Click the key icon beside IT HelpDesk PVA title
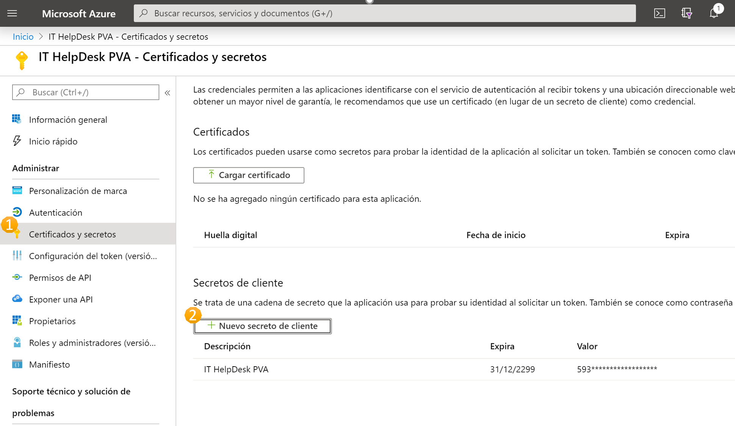Screen dimensions: 735x426 pos(22,60)
